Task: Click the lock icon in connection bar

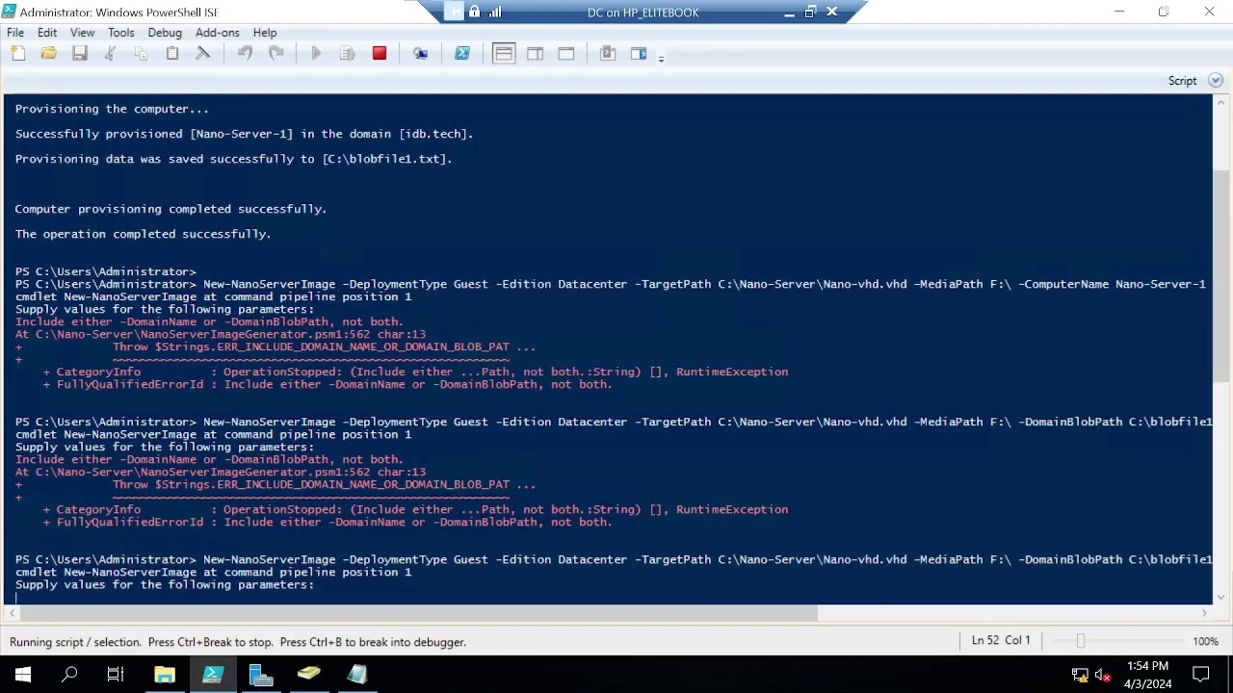Action: [x=475, y=13]
